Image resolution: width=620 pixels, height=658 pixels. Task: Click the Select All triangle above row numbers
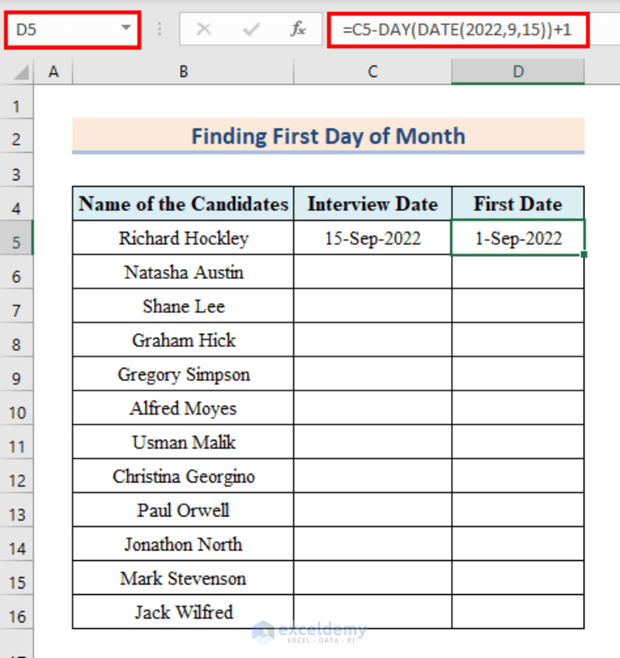20,71
